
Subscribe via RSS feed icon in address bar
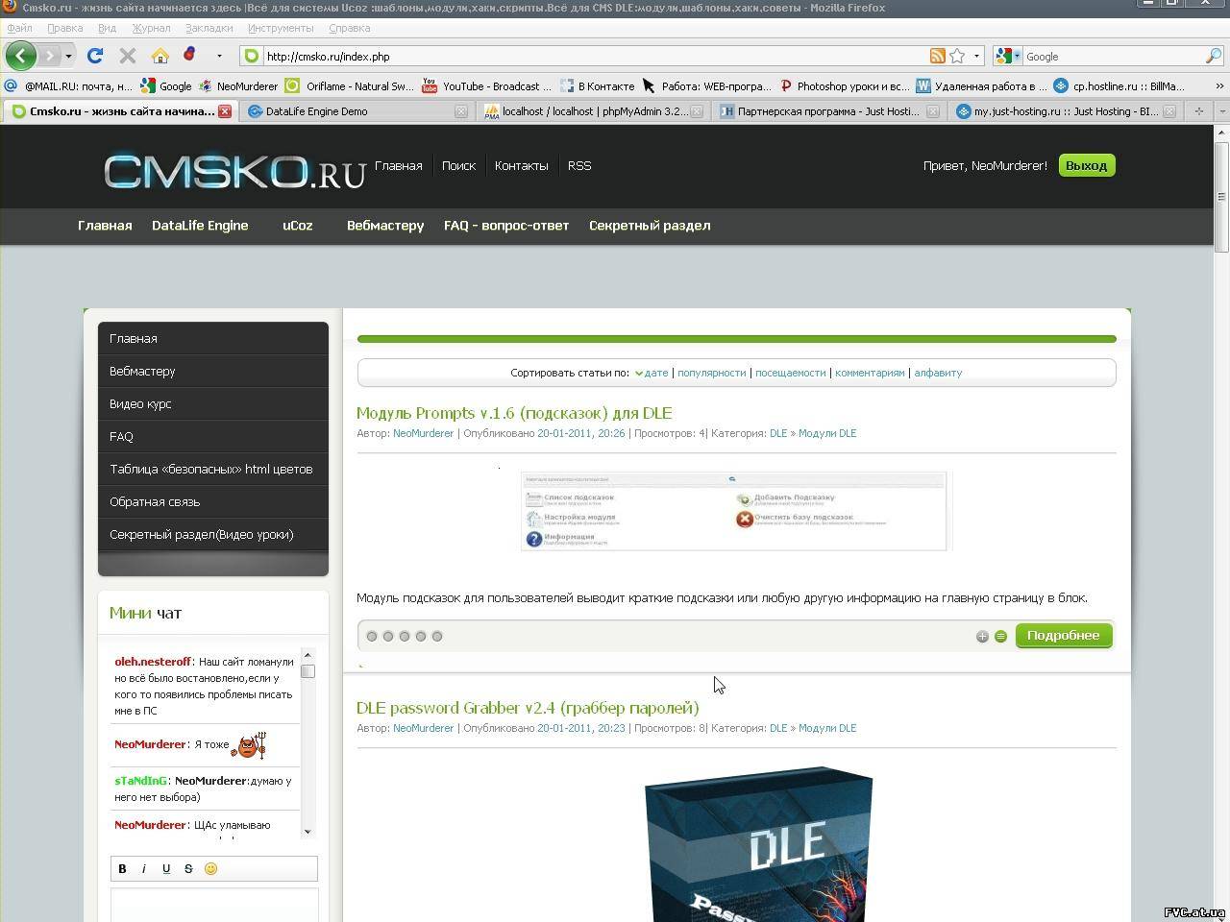point(937,56)
